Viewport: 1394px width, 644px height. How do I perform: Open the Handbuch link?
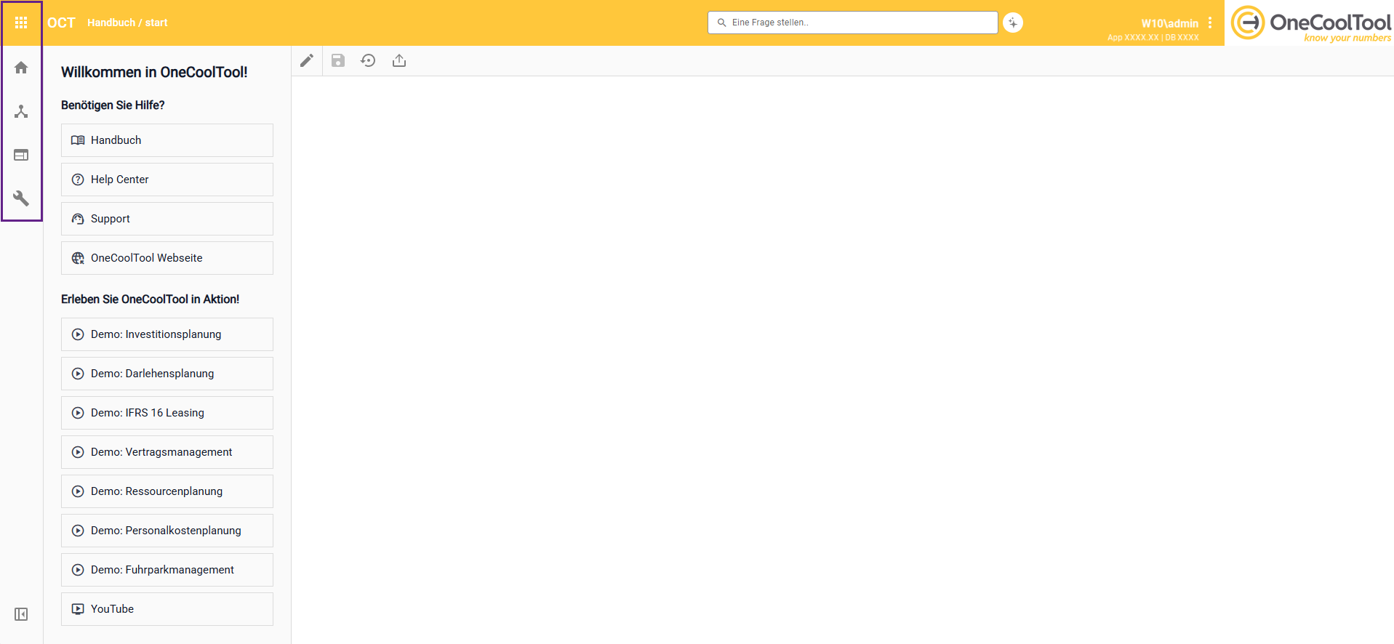167,140
